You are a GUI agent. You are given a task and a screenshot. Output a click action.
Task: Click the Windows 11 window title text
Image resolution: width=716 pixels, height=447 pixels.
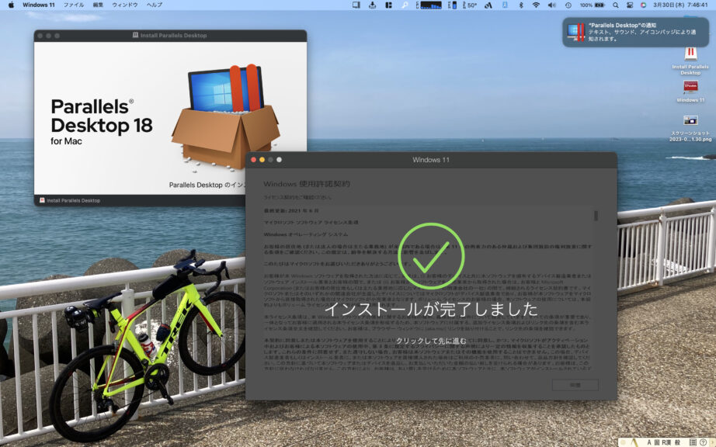(431, 160)
